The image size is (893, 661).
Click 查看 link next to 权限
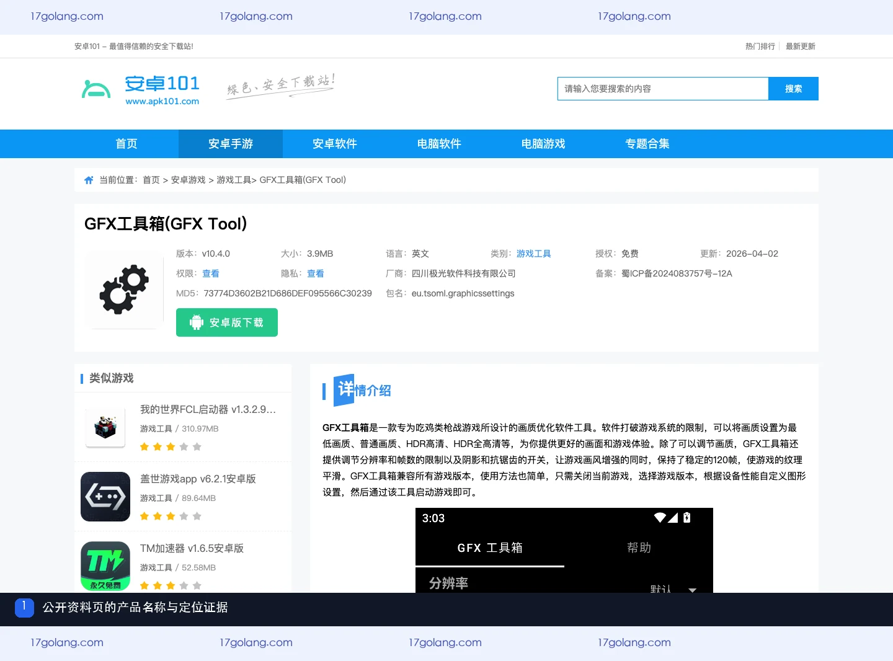point(211,273)
